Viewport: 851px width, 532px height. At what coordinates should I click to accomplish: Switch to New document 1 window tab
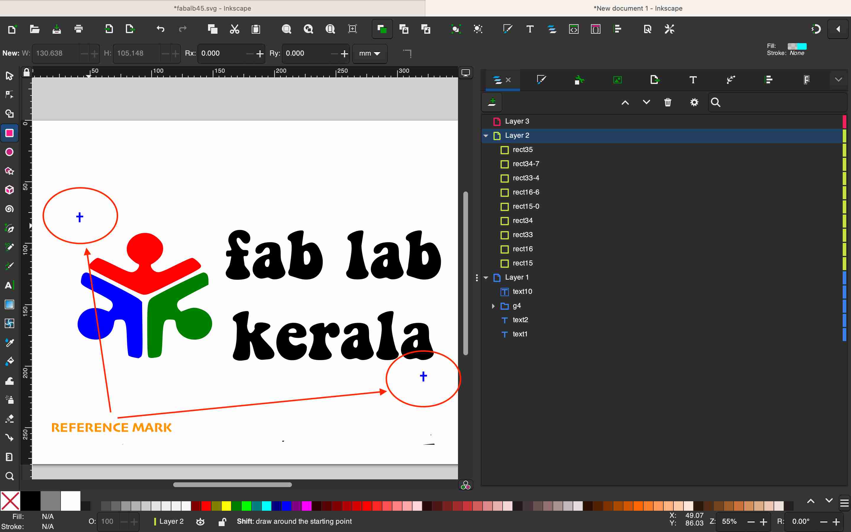pyautogui.click(x=638, y=8)
